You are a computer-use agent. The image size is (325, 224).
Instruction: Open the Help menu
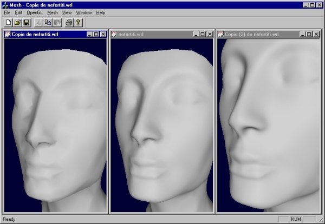(x=101, y=12)
